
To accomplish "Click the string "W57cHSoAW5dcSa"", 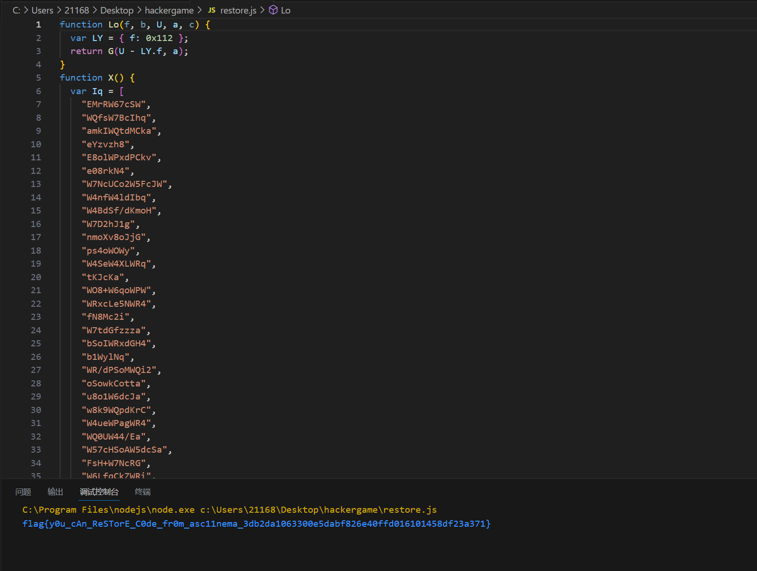I will click(x=125, y=450).
